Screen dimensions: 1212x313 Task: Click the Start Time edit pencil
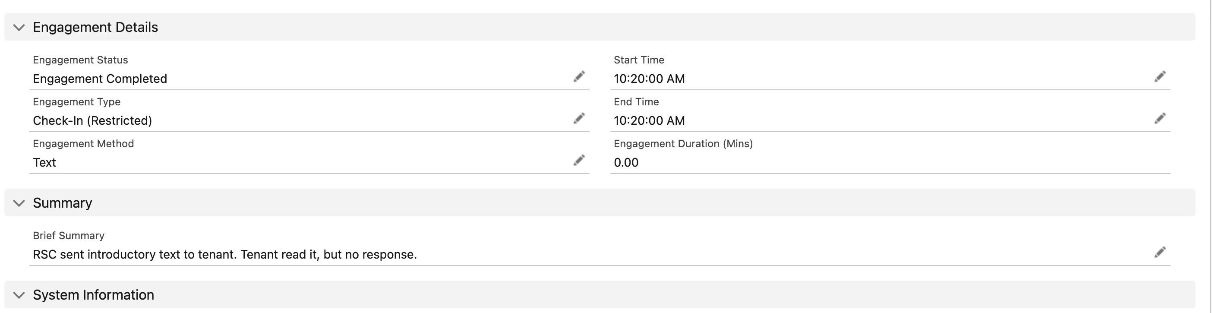(x=1160, y=77)
